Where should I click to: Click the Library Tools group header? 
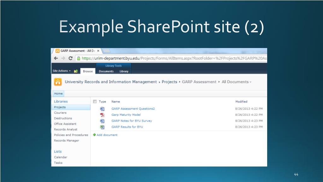pos(114,66)
